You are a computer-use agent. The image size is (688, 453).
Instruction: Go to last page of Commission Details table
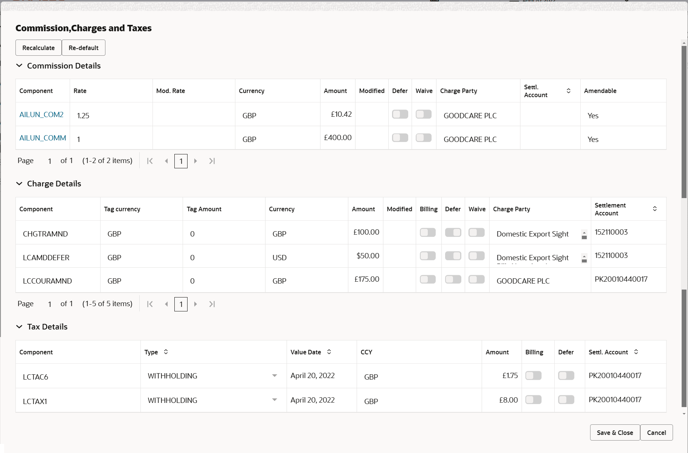(212, 161)
